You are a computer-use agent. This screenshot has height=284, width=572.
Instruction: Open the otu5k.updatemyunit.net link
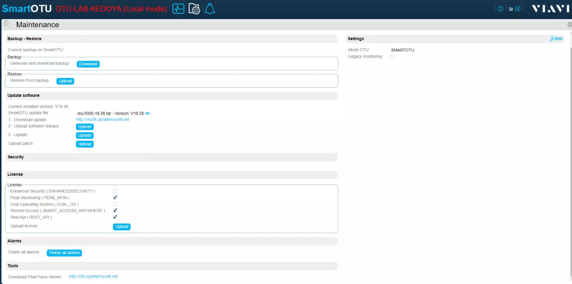coord(103,120)
